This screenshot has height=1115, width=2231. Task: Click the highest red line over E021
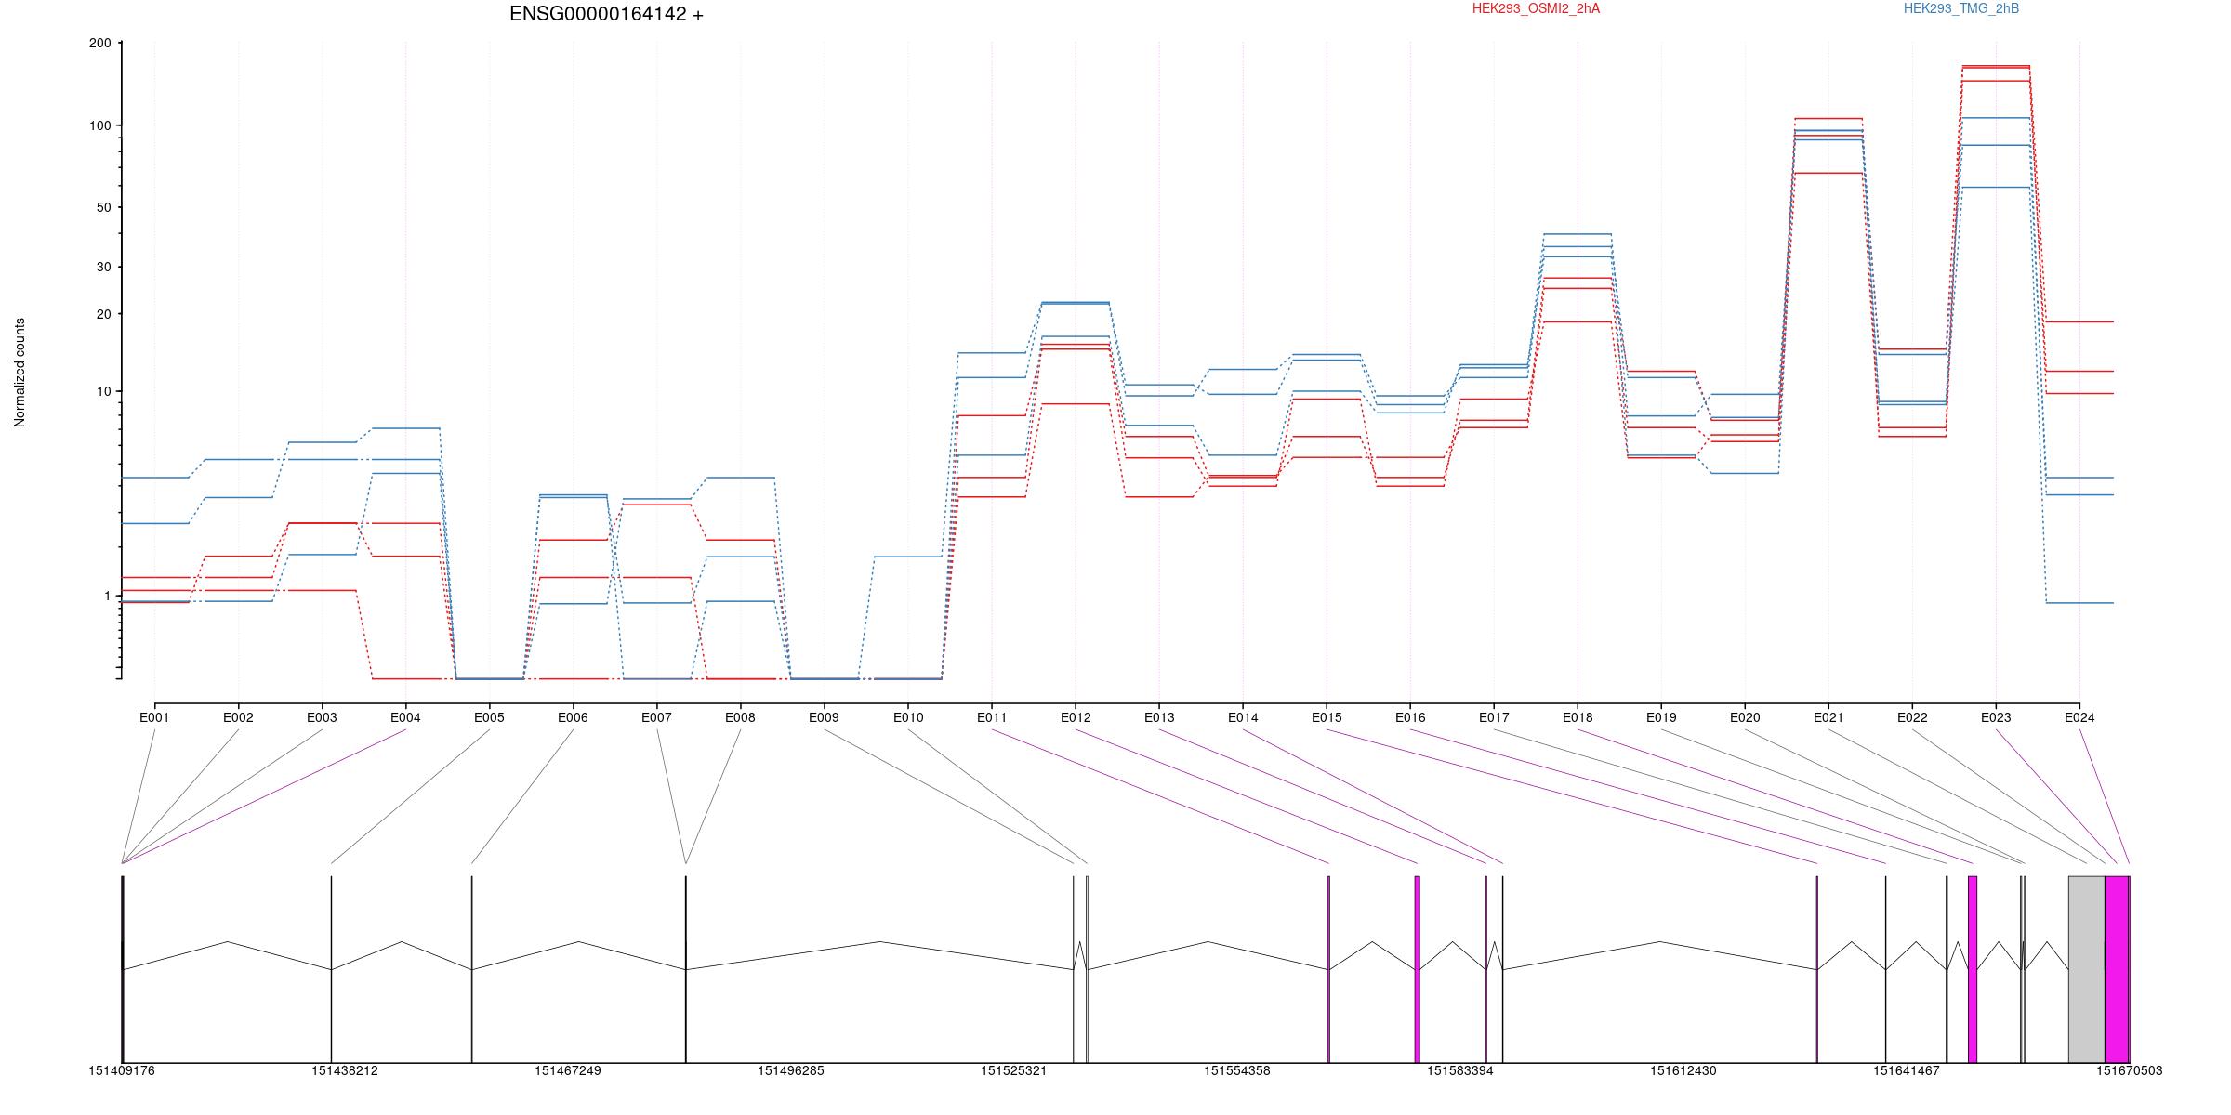coord(1828,118)
